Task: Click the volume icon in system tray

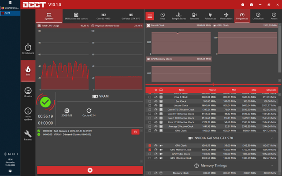Action: pos(14,154)
